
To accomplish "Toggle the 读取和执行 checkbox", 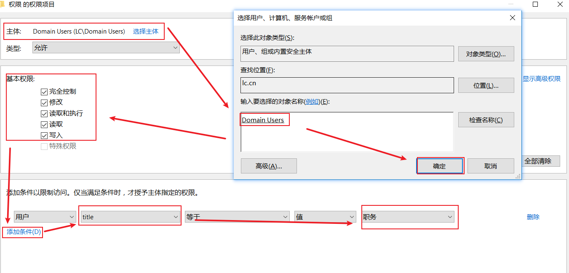I will coord(44,114).
